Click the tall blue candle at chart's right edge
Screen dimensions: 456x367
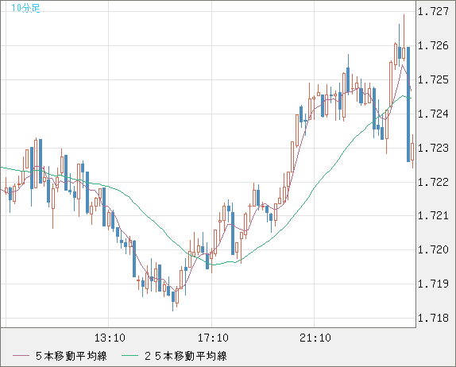(x=408, y=104)
